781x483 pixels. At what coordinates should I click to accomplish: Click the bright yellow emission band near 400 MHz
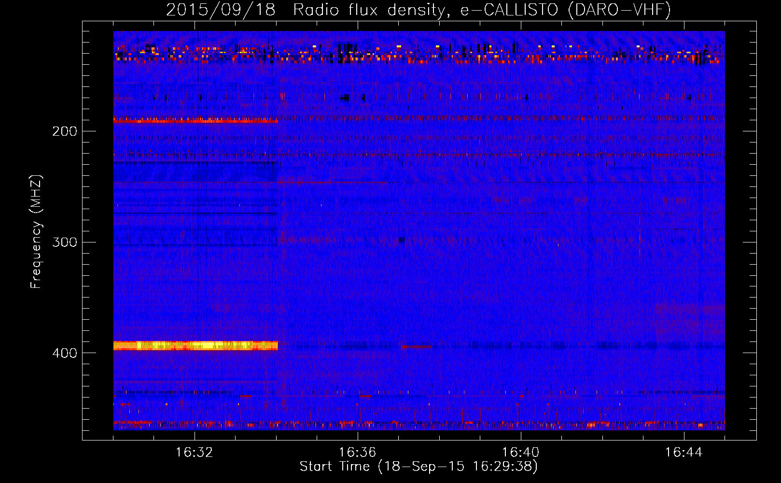(195, 345)
